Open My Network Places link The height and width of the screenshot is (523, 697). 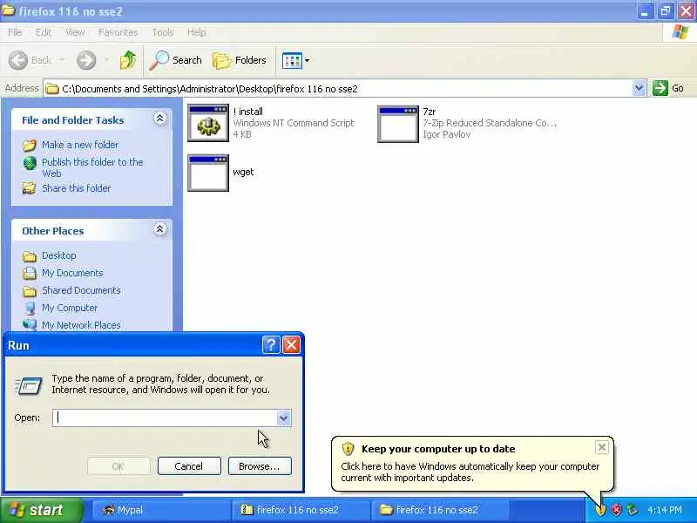click(81, 325)
